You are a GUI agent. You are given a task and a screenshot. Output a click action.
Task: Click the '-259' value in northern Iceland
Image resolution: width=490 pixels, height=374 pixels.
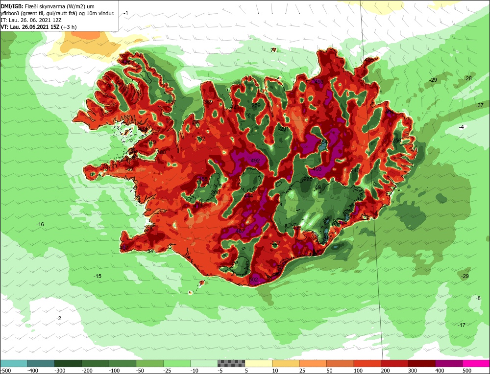point(255,105)
